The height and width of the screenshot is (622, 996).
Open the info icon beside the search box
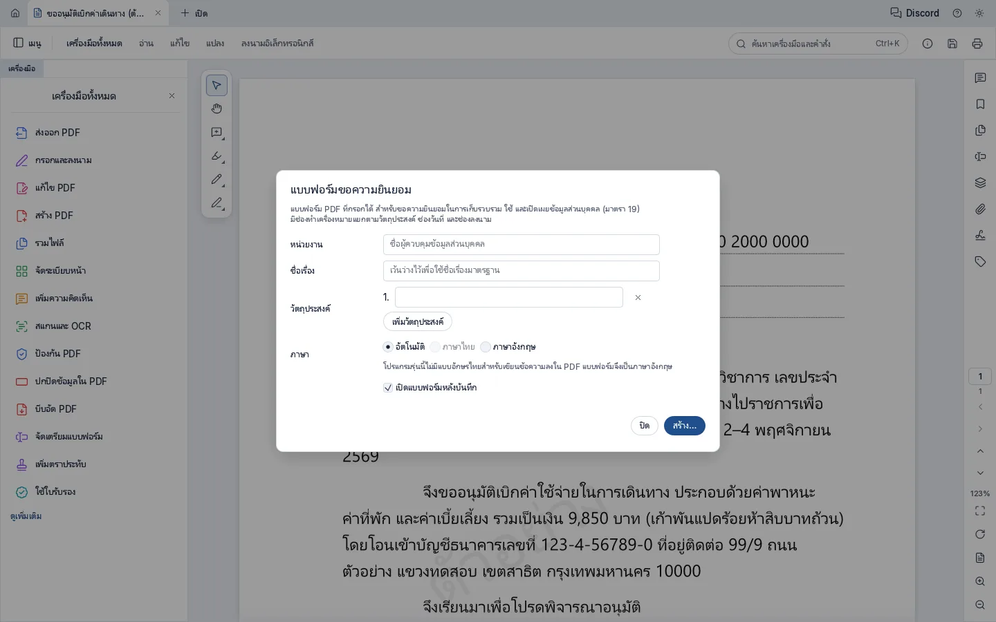[x=928, y=44]
